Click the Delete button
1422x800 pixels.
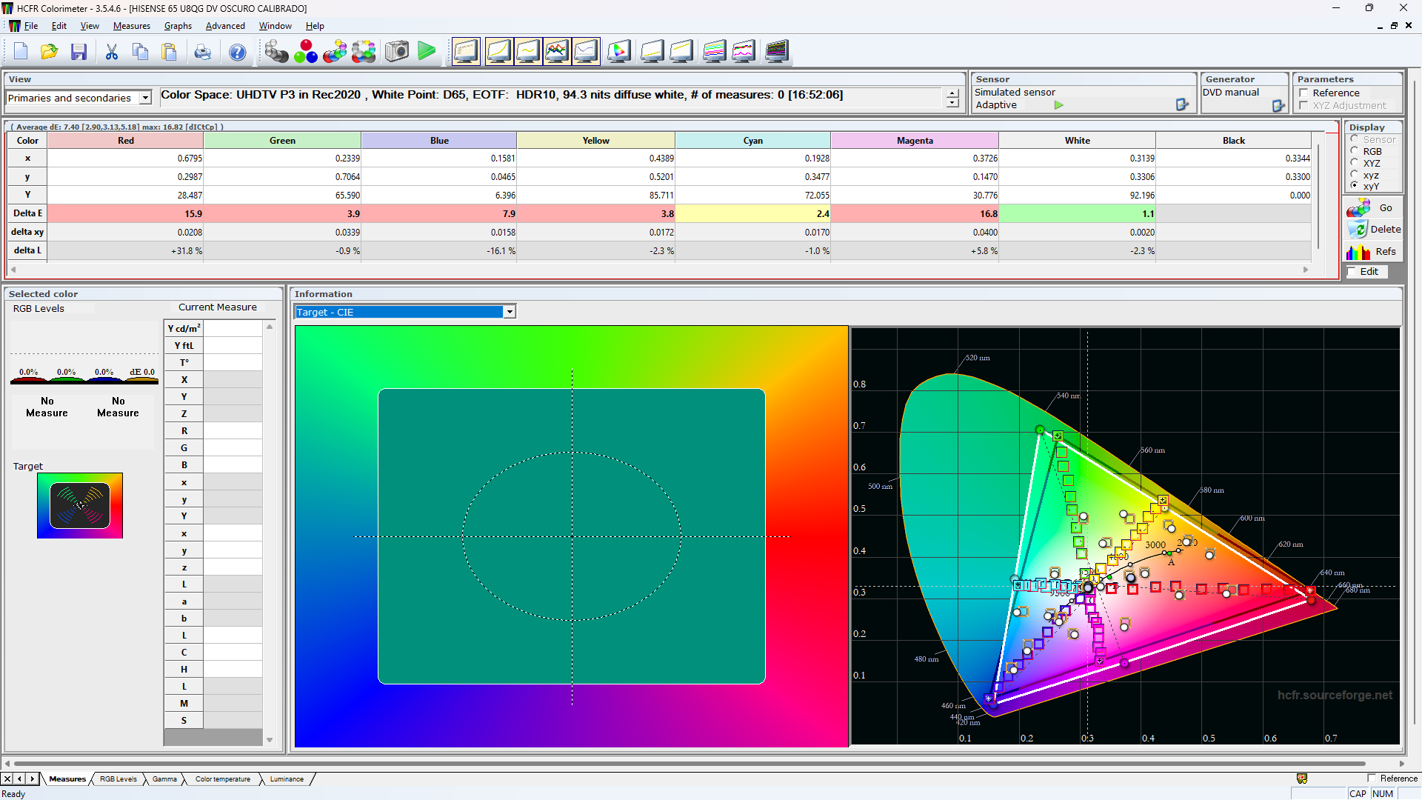click(x=1372, y=230)
